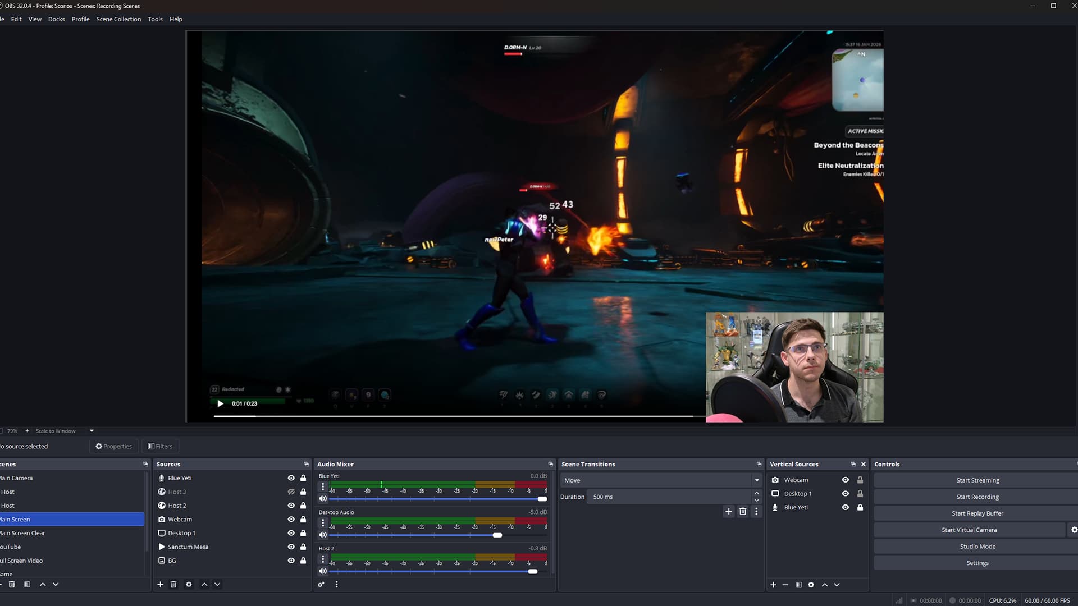Delete the selected source via trash icon

(174, 584)
